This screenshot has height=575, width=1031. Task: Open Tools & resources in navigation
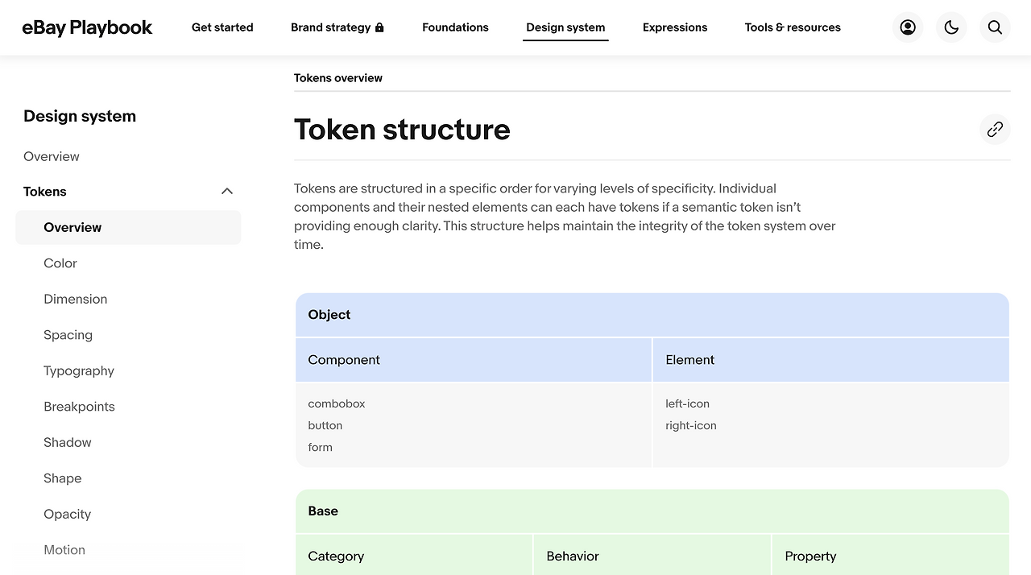793,27
